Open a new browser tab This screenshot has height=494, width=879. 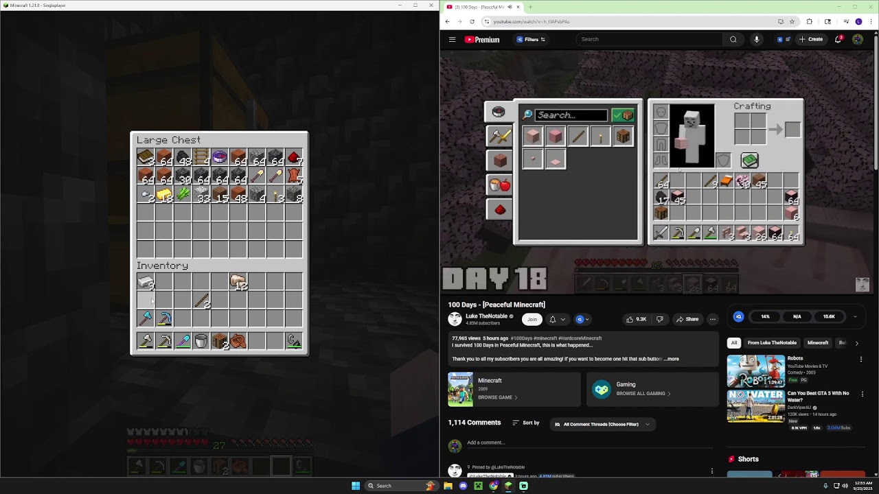tap(530, 7)
